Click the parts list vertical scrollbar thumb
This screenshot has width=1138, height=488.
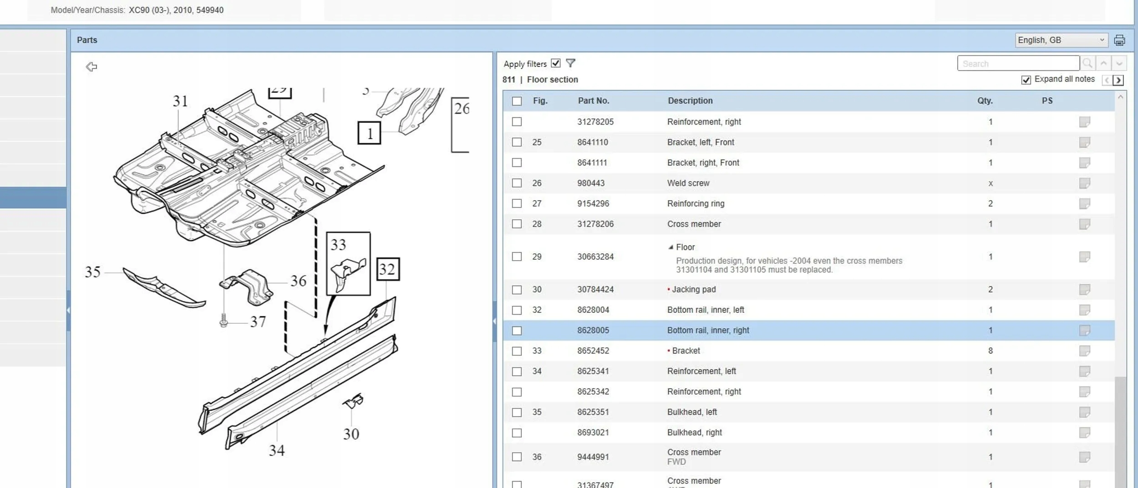(x=1120, y=432)
